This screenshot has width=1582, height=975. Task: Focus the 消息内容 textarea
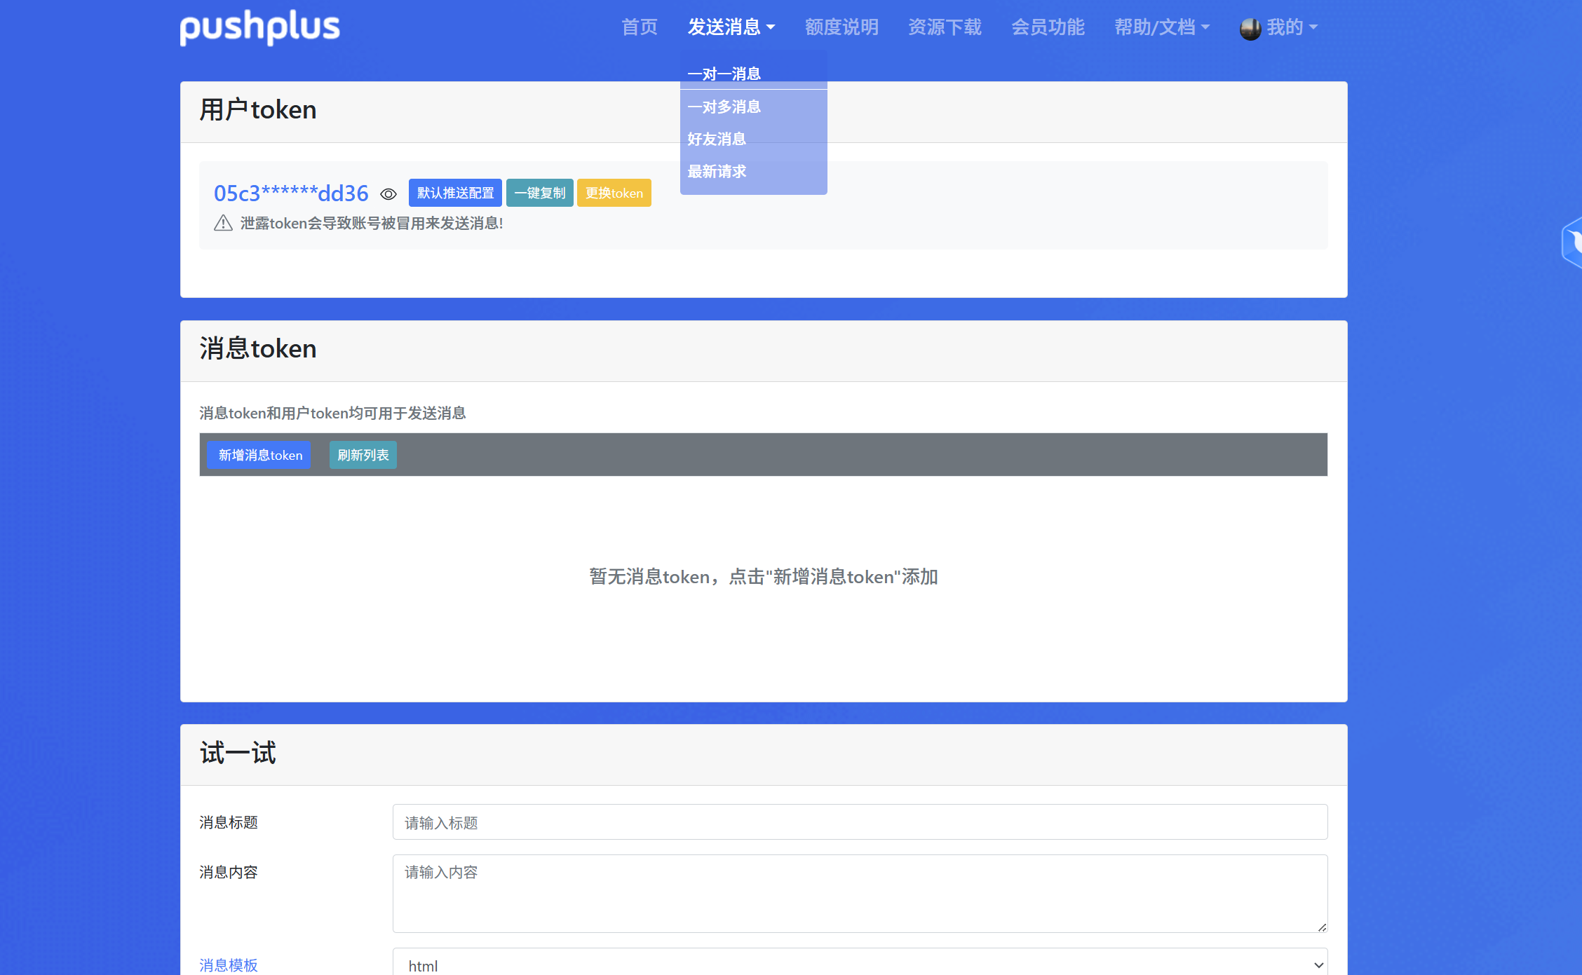tap(860, 894)
